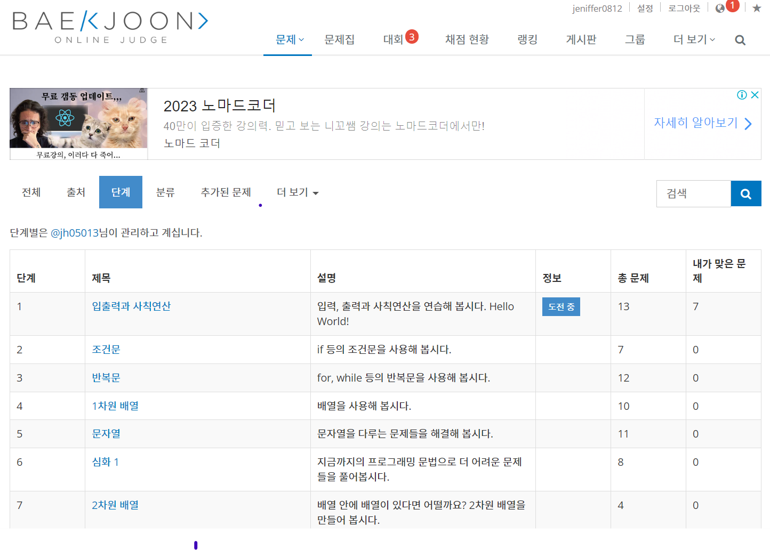770x550 pixels.
Task: Click the 총 문제 column header
Action: 633,278
